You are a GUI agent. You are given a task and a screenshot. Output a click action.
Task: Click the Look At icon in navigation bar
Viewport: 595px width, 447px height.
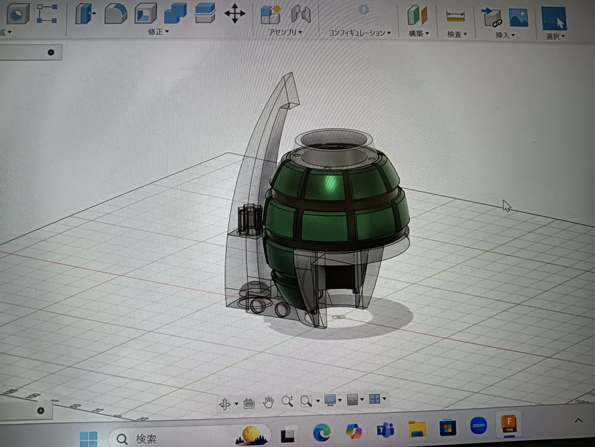pos(249,403)
